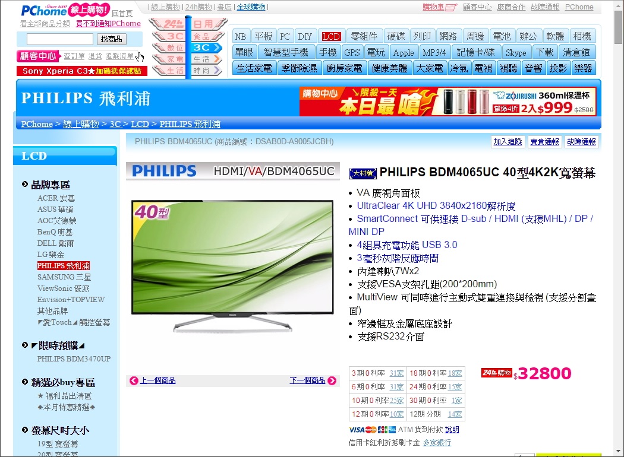Open the Zojirushi daily deal banner
Screen dimensions: 624x457
click(x=447, y=101)
